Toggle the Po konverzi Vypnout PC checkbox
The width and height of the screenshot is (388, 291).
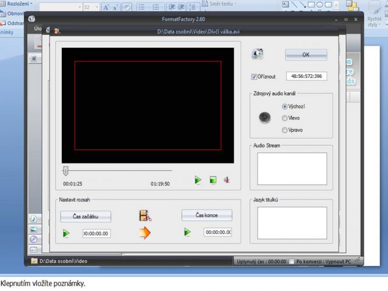(292, 261)
